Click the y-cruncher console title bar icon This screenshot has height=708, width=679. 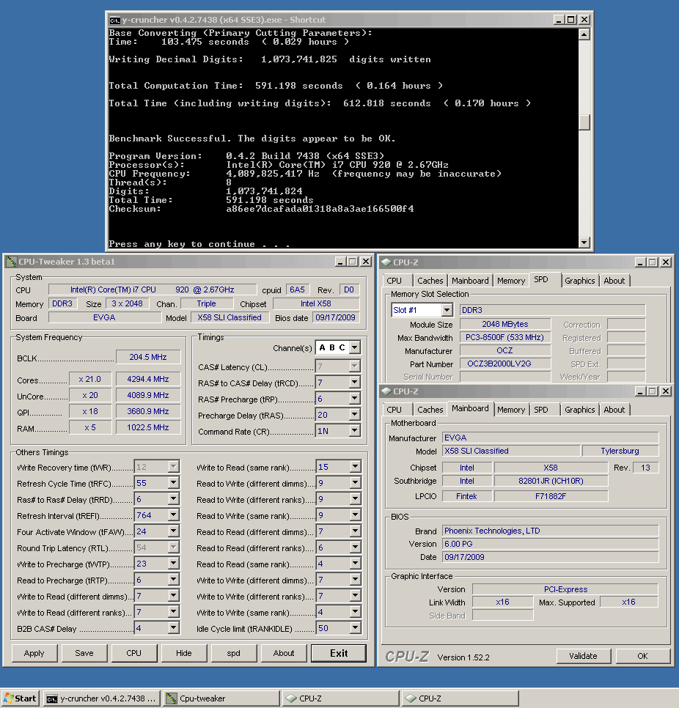pyautogui.click(x=115, y=20)
